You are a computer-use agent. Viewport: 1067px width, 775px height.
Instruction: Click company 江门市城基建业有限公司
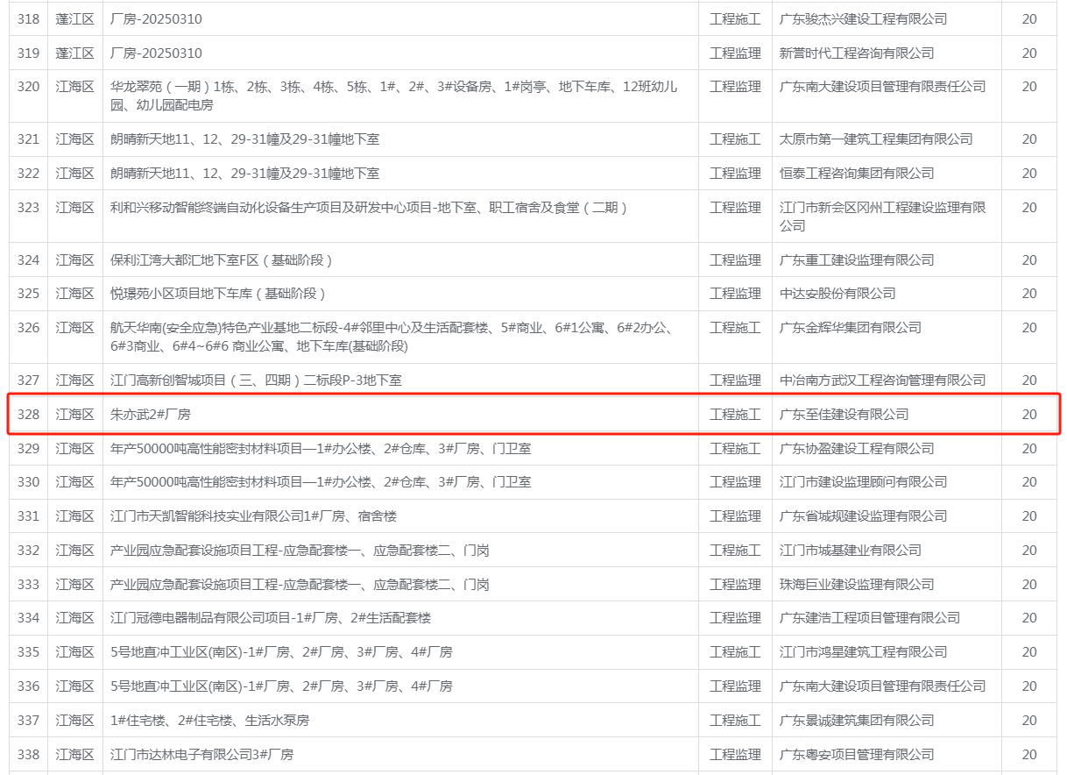pos(850,550)
